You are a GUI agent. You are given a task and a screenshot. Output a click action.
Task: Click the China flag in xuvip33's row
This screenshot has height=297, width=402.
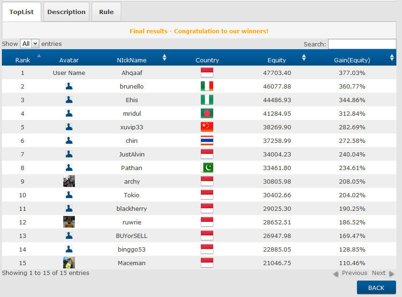(207, 127)
